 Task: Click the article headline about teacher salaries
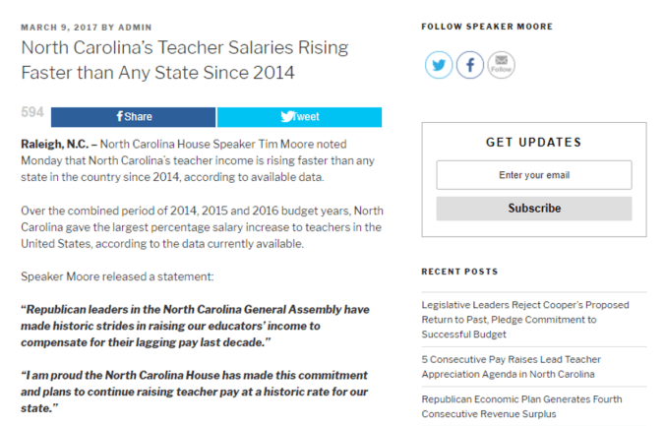(185, 59)
